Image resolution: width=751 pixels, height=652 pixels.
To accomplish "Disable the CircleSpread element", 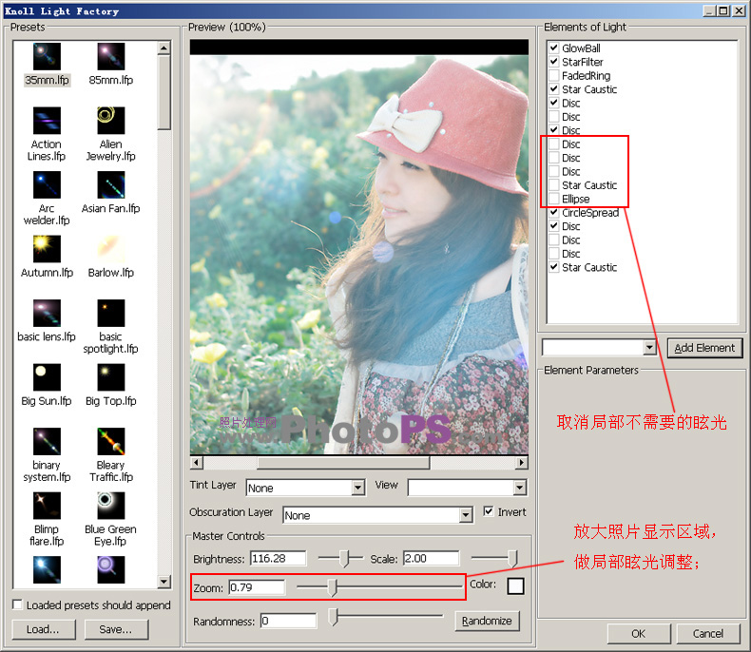I will tap(554, 212).
